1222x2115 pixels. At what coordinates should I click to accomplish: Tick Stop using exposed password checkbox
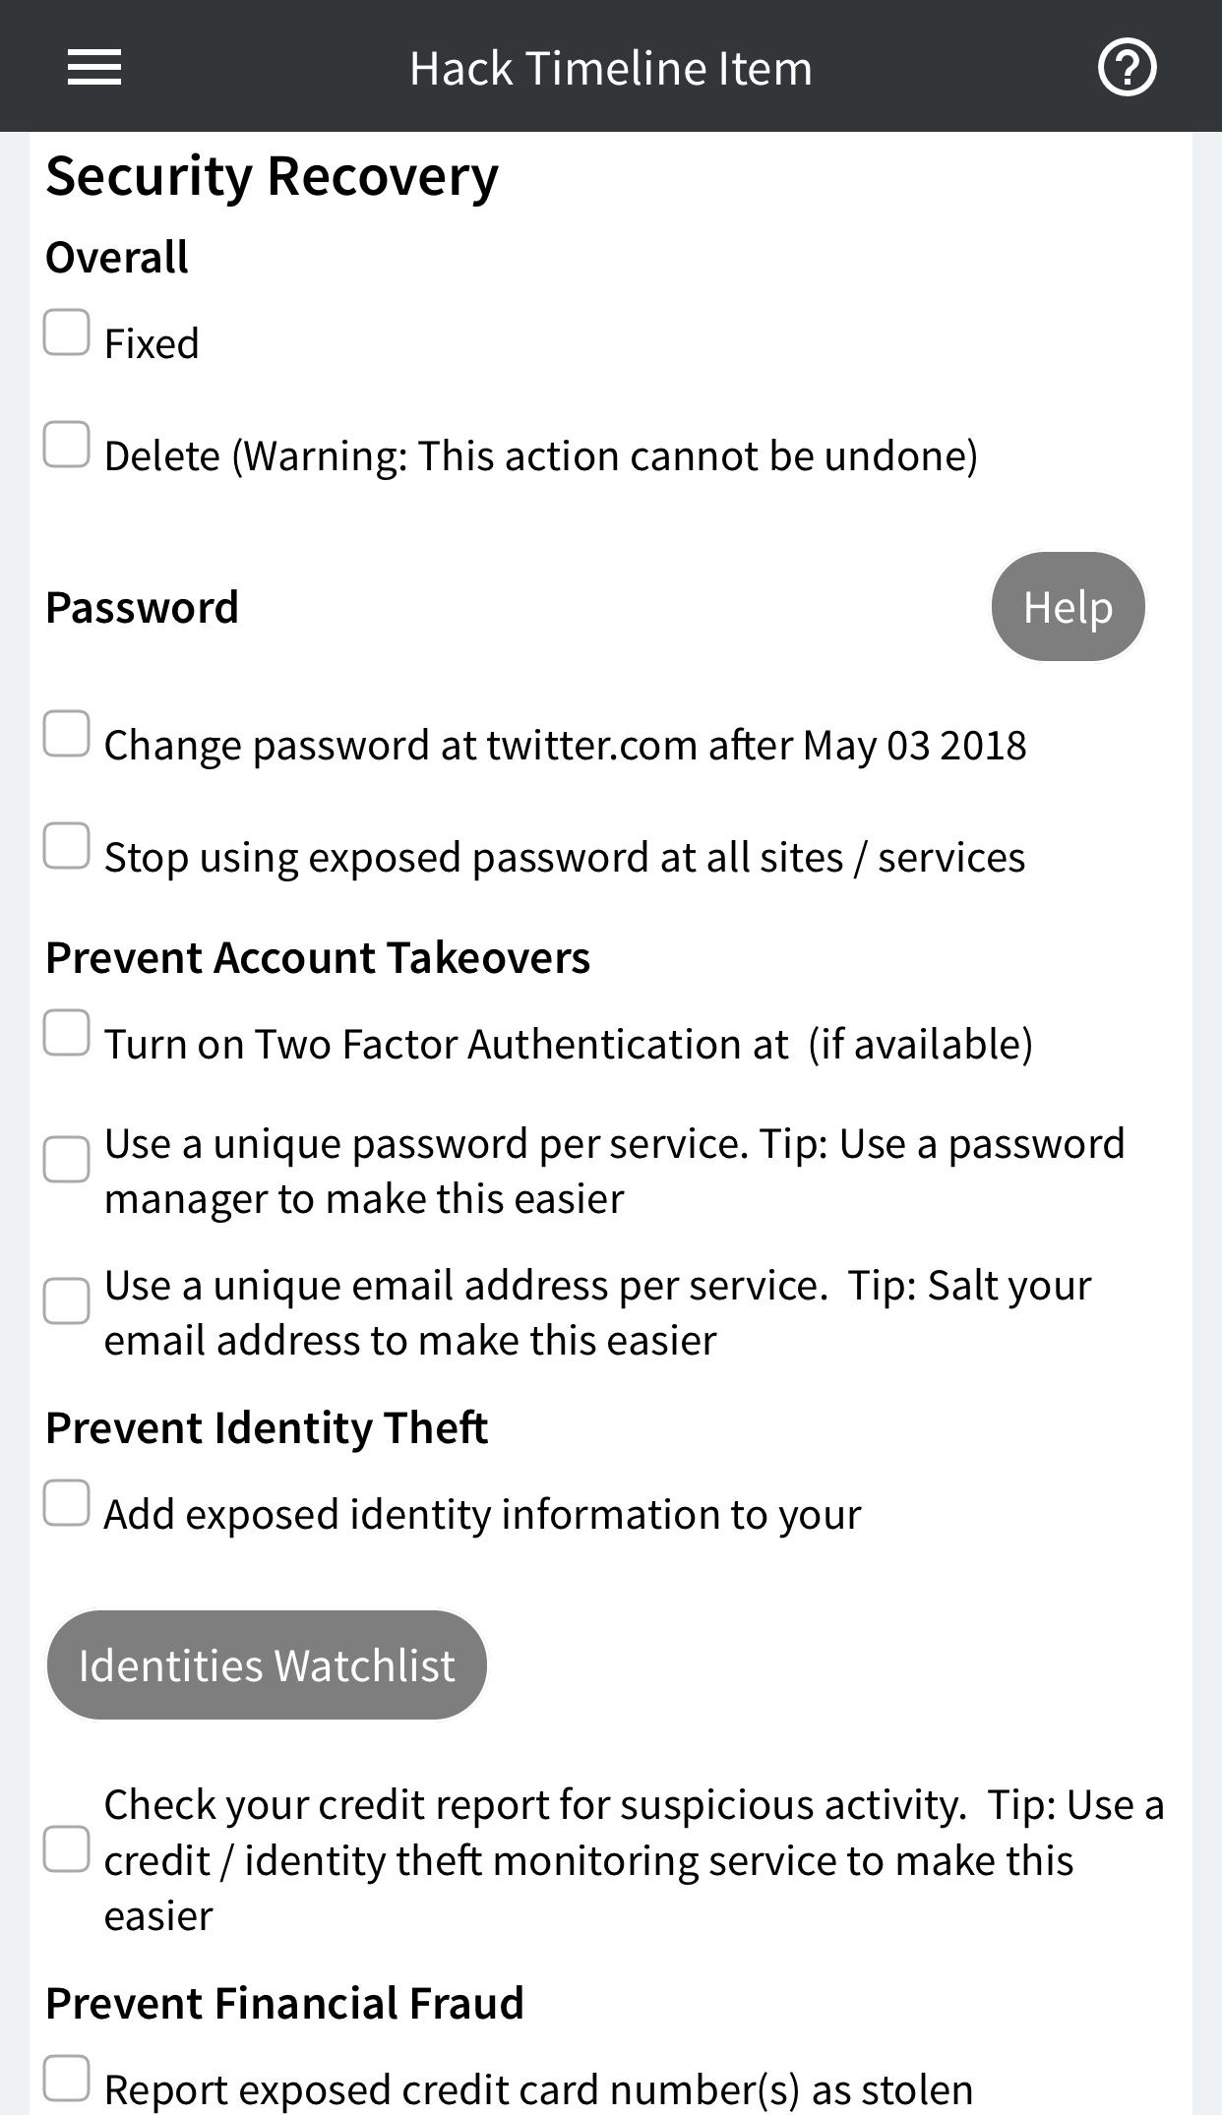point(67,845)
